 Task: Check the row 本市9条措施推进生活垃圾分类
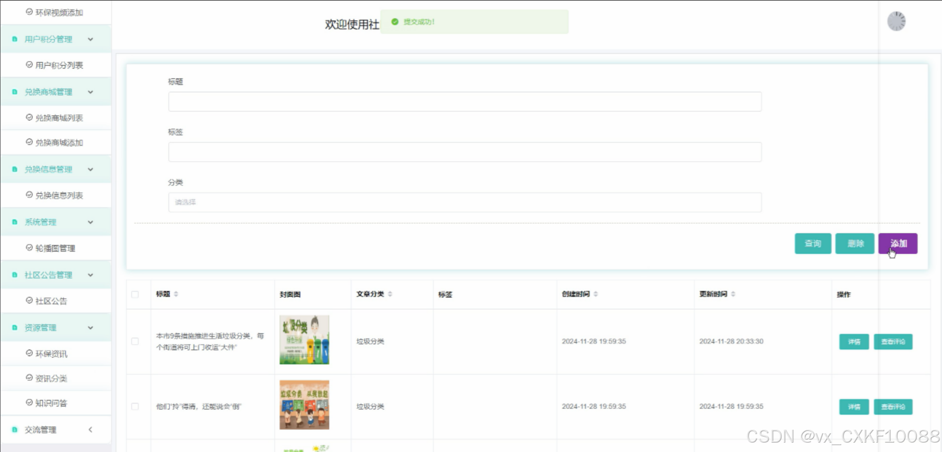(x=135, y=341)
